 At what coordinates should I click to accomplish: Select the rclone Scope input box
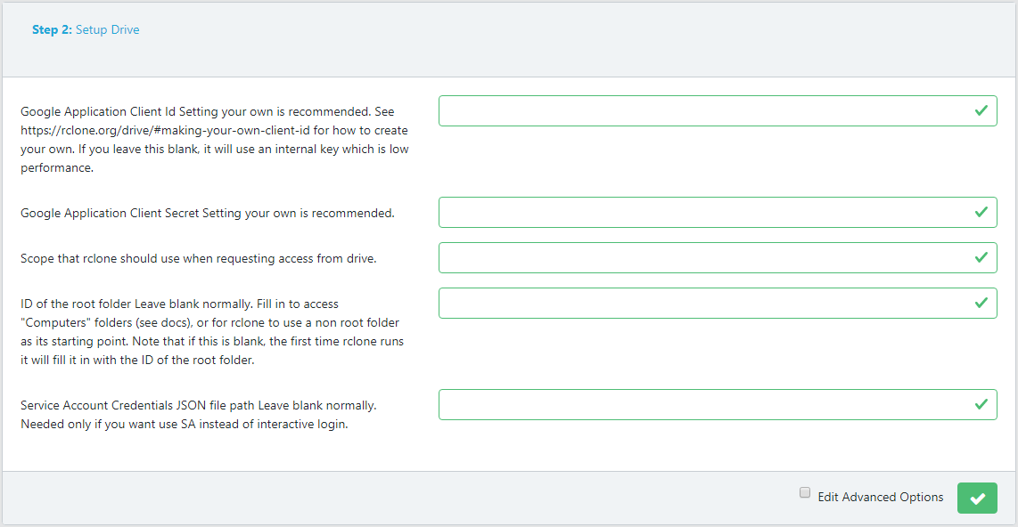click(x=718, y=257)
